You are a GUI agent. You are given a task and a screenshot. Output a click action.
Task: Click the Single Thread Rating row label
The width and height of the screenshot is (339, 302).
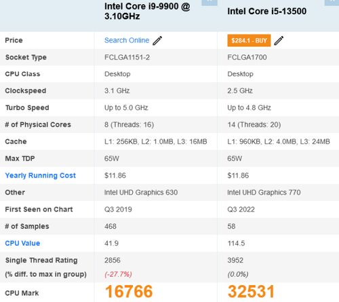coord(41,260)
